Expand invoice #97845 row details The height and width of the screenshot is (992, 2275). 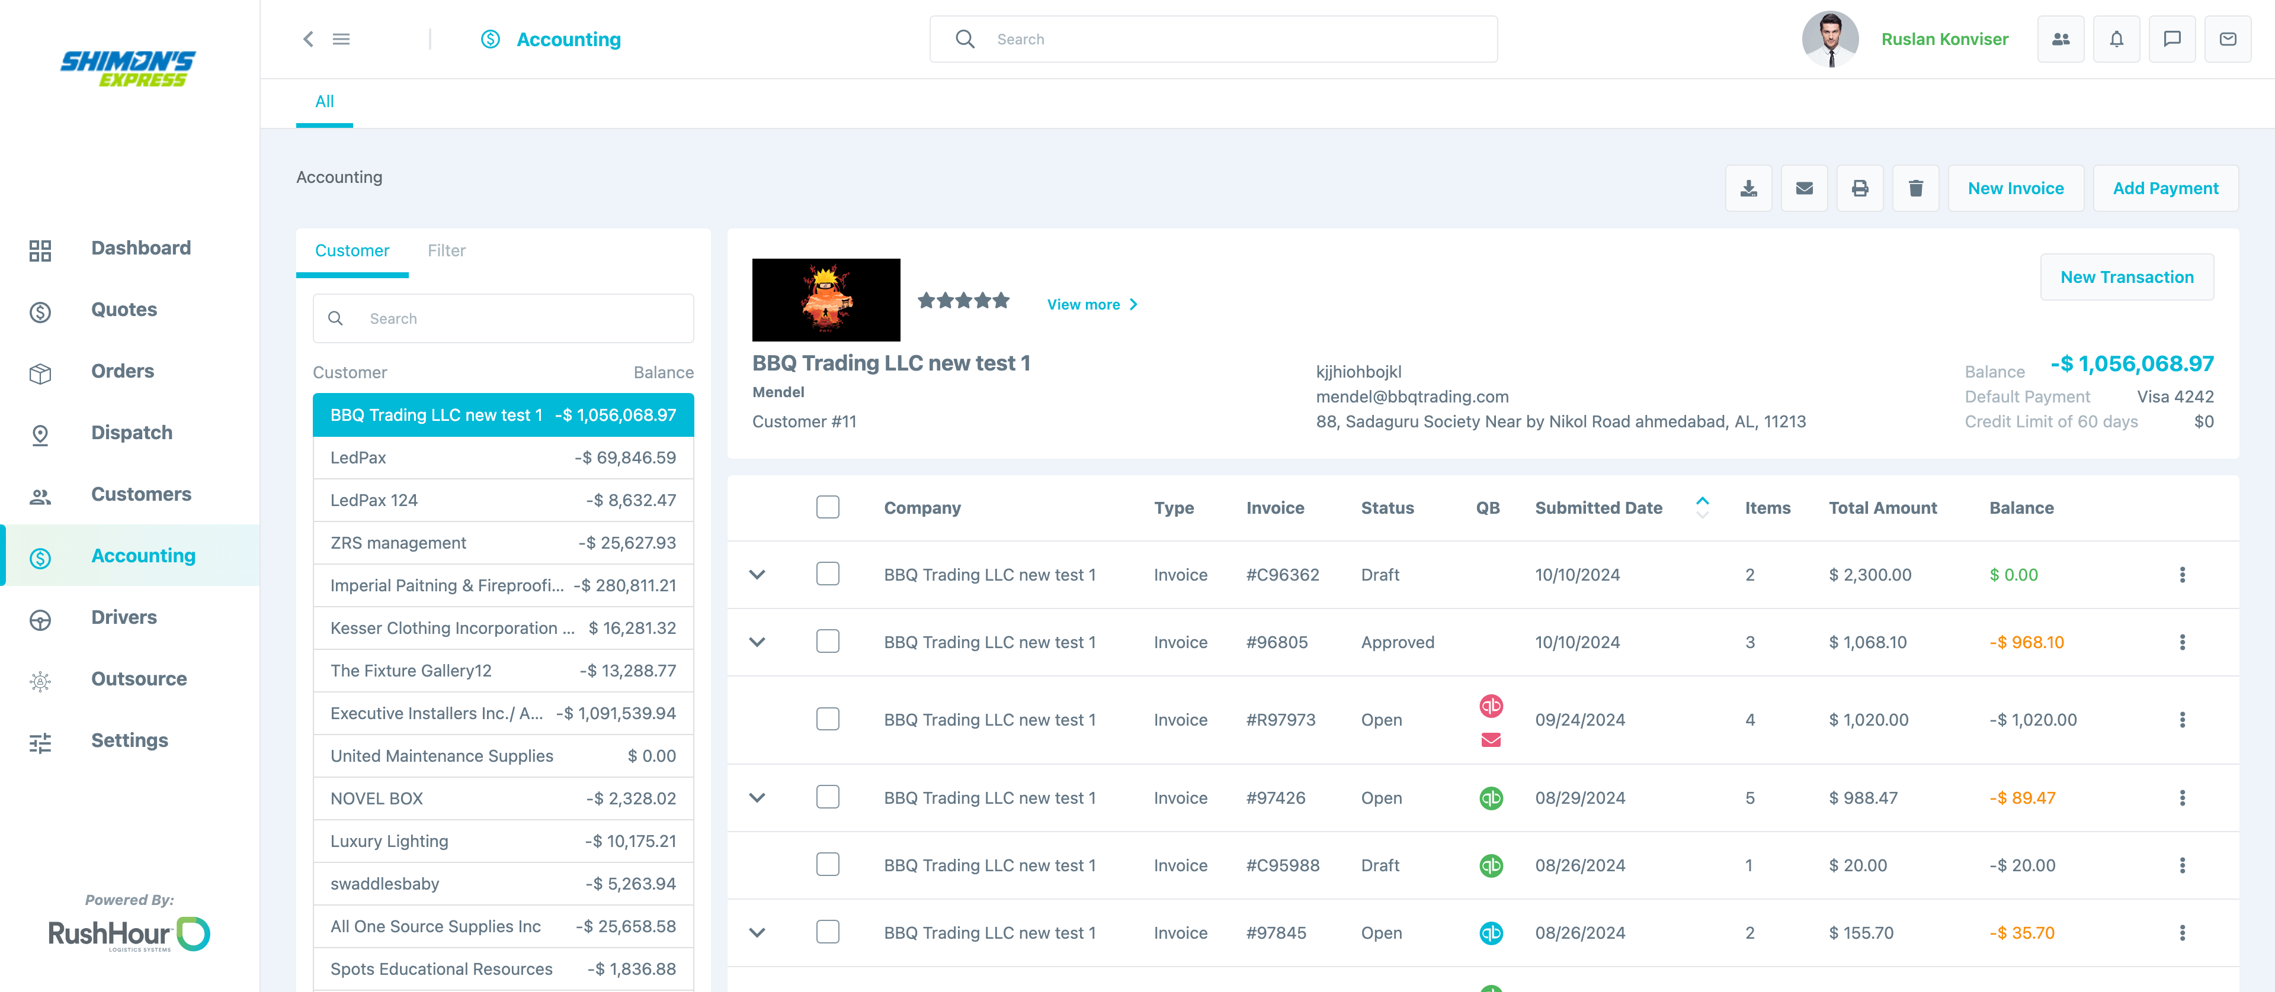tap(757, 933)
